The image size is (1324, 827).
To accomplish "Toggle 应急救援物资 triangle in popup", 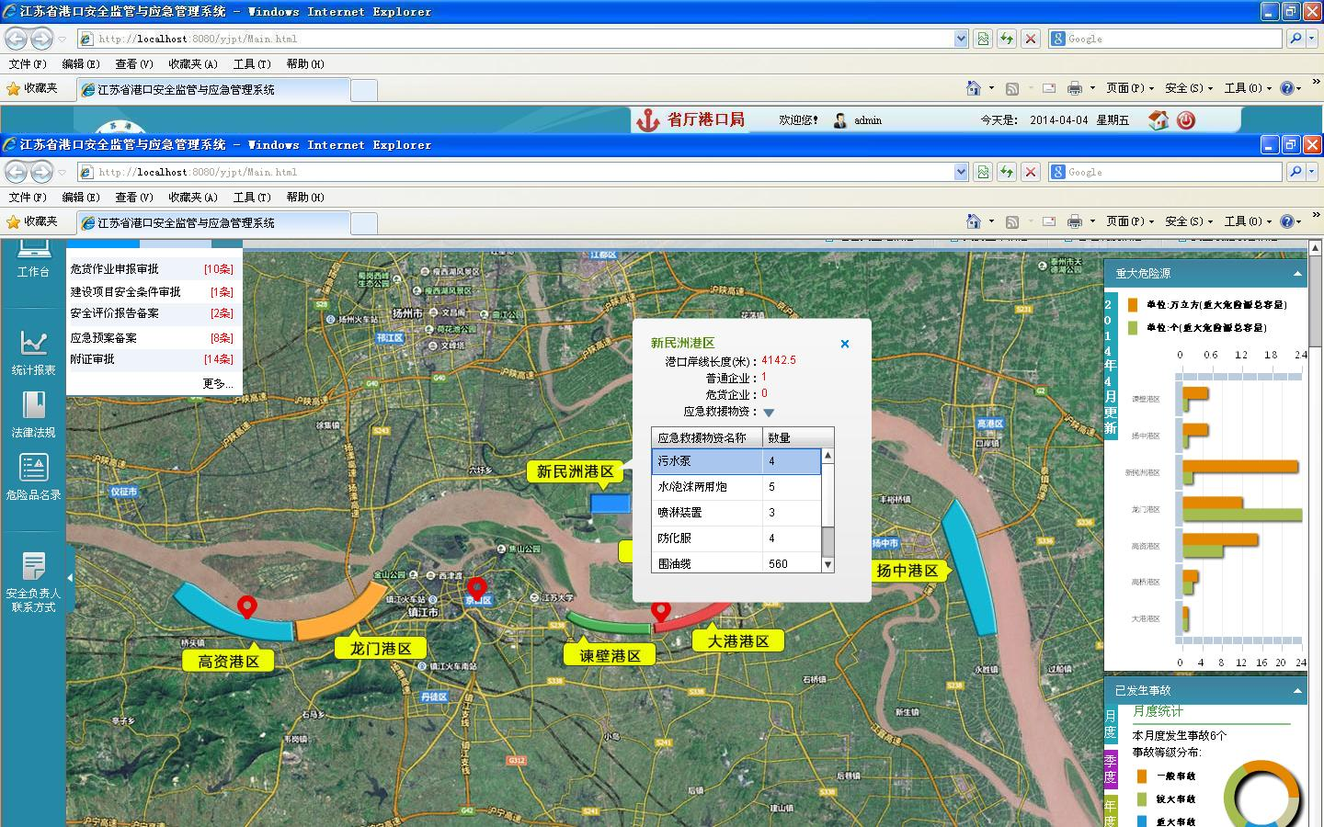I will pos(769,413).
